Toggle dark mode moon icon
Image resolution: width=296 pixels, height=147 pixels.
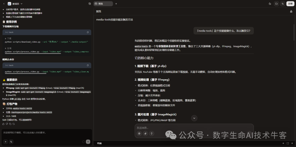point(270,4)
